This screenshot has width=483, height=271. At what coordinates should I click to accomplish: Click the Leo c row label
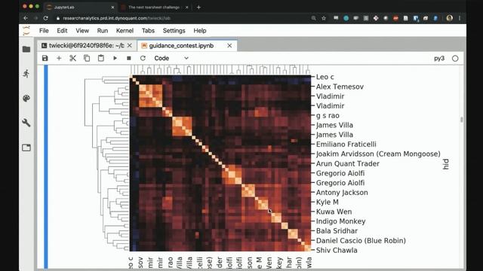(325, 77)
